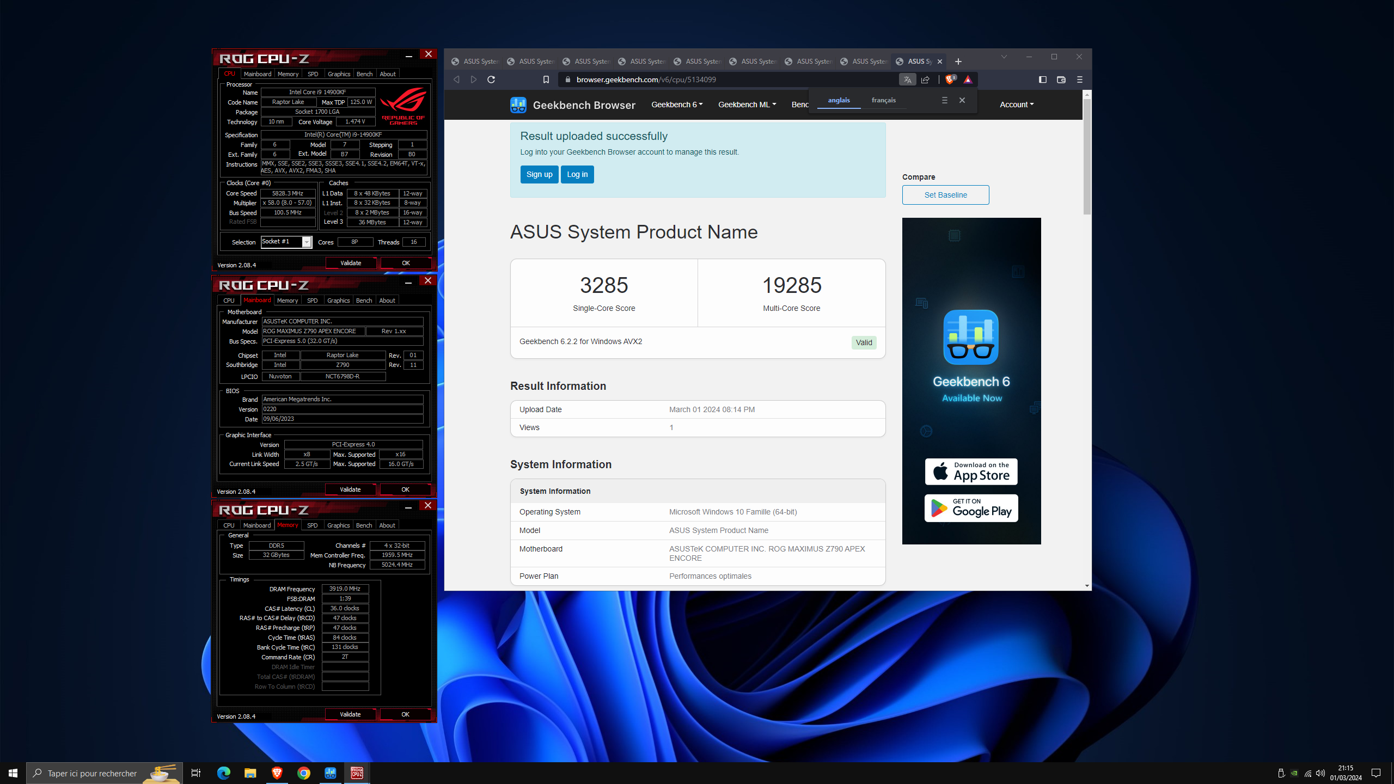Click the Sign up button
This screenshot has height=784, width=1394.
tap(539, 174)
